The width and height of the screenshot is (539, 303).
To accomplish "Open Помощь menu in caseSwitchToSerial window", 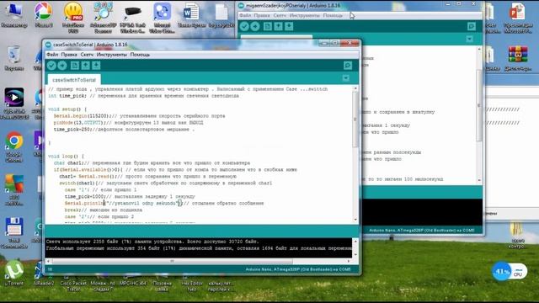I will [140, 55].
